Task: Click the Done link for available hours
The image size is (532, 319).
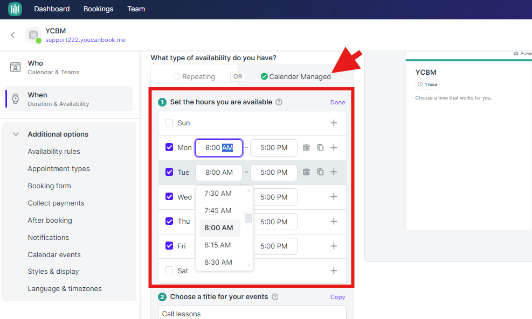Action: click(x=337, y=102)
